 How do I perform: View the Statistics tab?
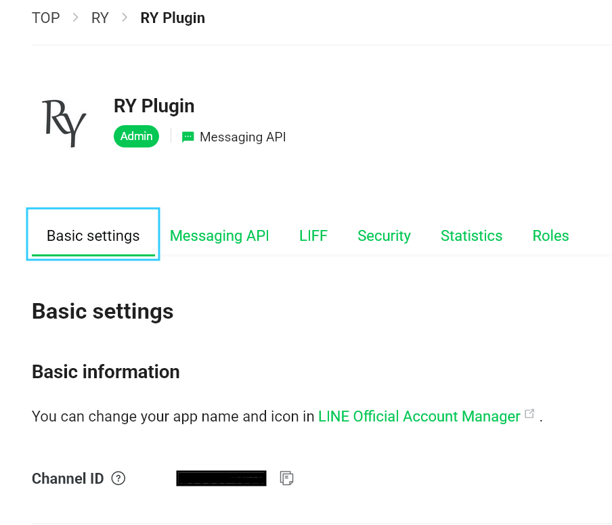click(x=471, y=235)
